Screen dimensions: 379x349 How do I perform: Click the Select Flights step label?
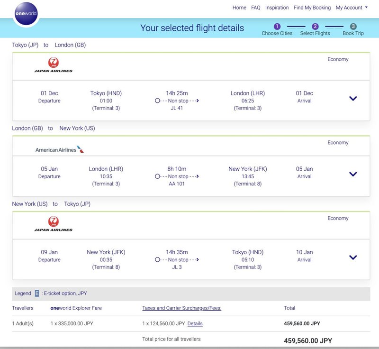tap(315, 33)
